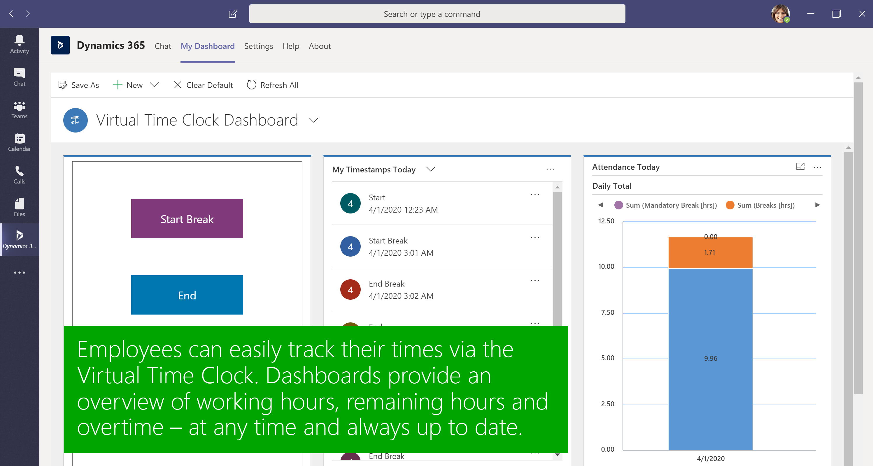Toggle Sum (Mandatory Break [hrs]) legend item

[666, 205]
